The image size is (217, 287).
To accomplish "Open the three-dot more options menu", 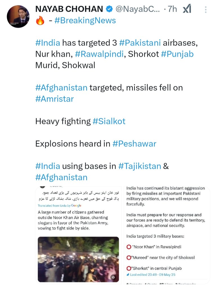I will pyautogui.click(x=206, y=10).
